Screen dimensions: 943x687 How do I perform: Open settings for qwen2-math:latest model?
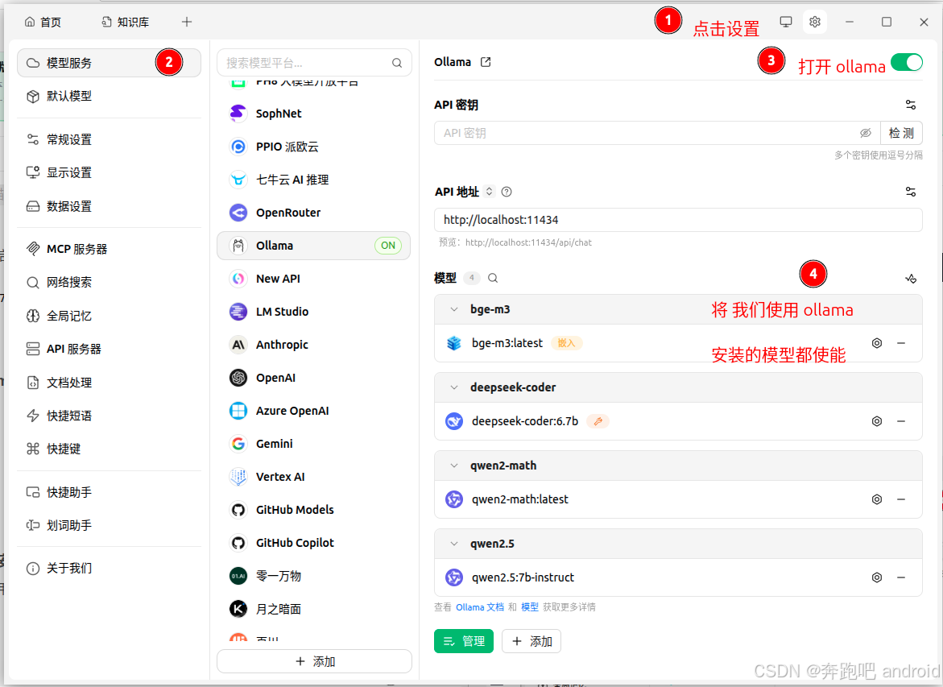tap(877, 499)
